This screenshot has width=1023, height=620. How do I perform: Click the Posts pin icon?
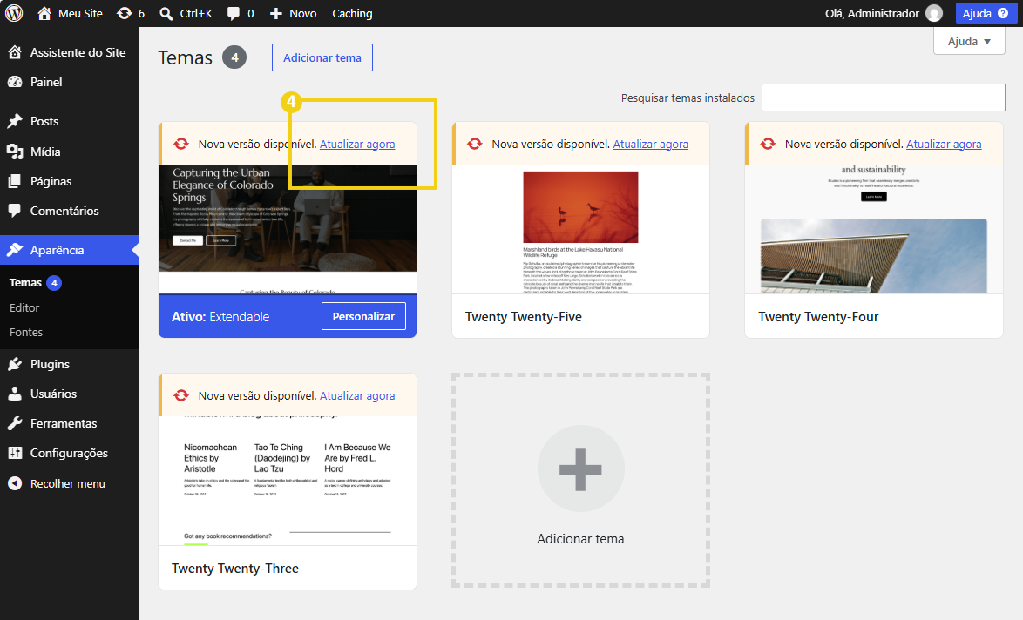coord(14,121)
